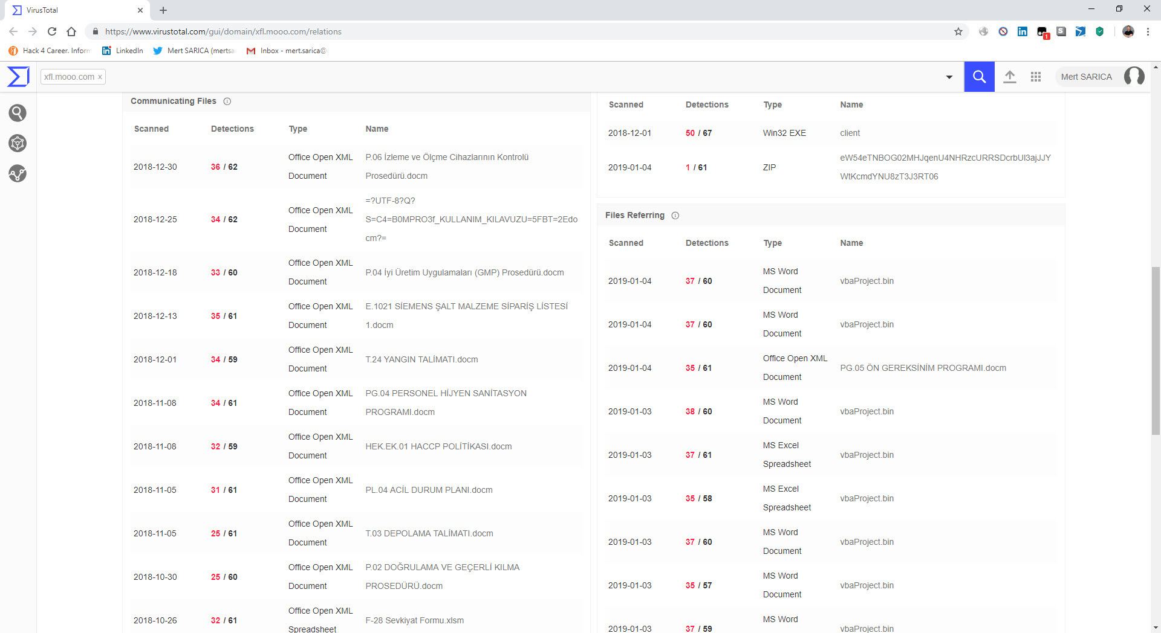This screenshot has height=633, width=1161.
Task: Click the VirusTotal sigma logo
Action: click(18, 77)
